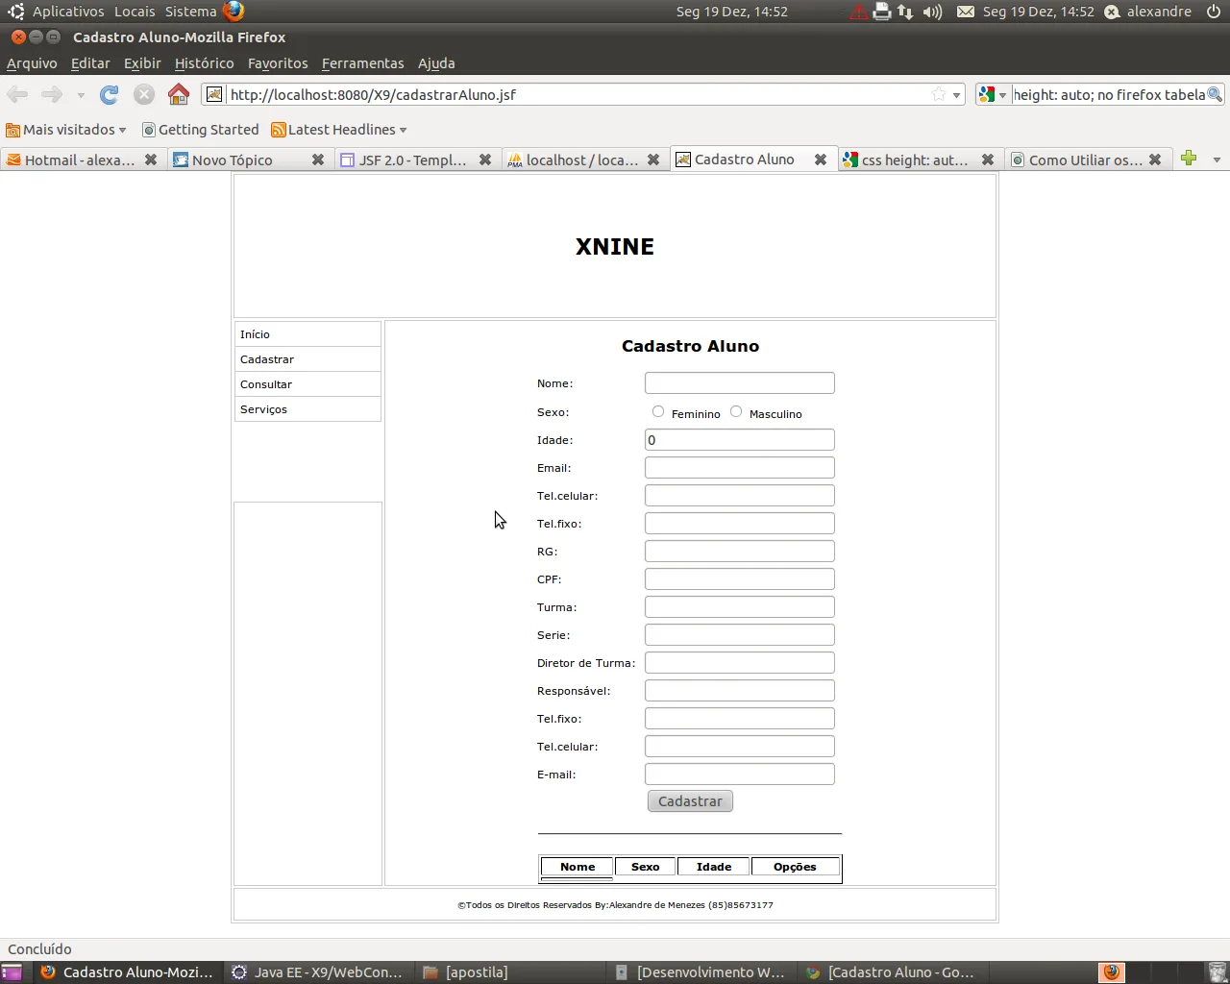Click the Nome input field

click(740, 383)
